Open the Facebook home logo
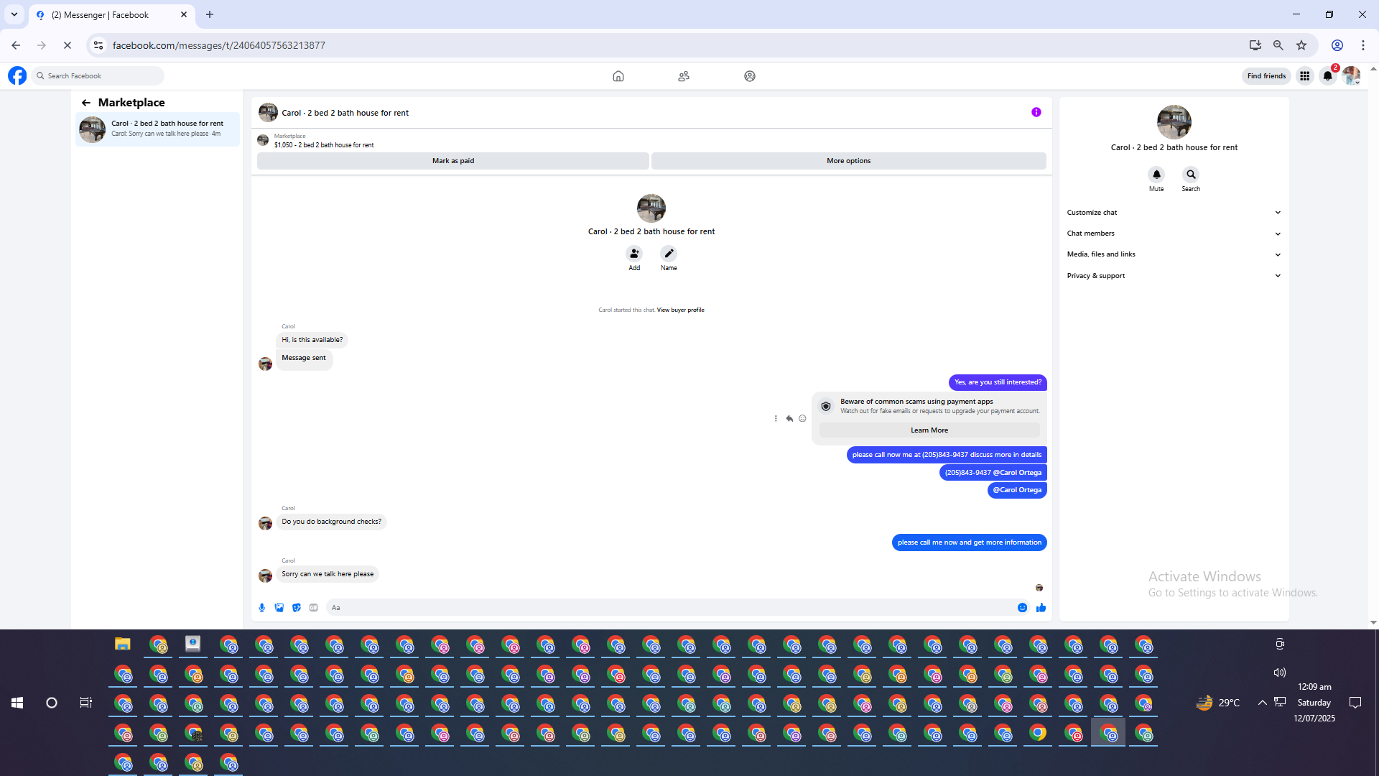The width and height of the screenshot is (1379, 776). pyautogui.click(x=17, y=75)
